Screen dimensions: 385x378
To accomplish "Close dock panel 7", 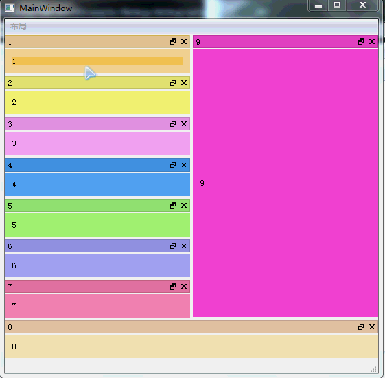I will [184, 287].
